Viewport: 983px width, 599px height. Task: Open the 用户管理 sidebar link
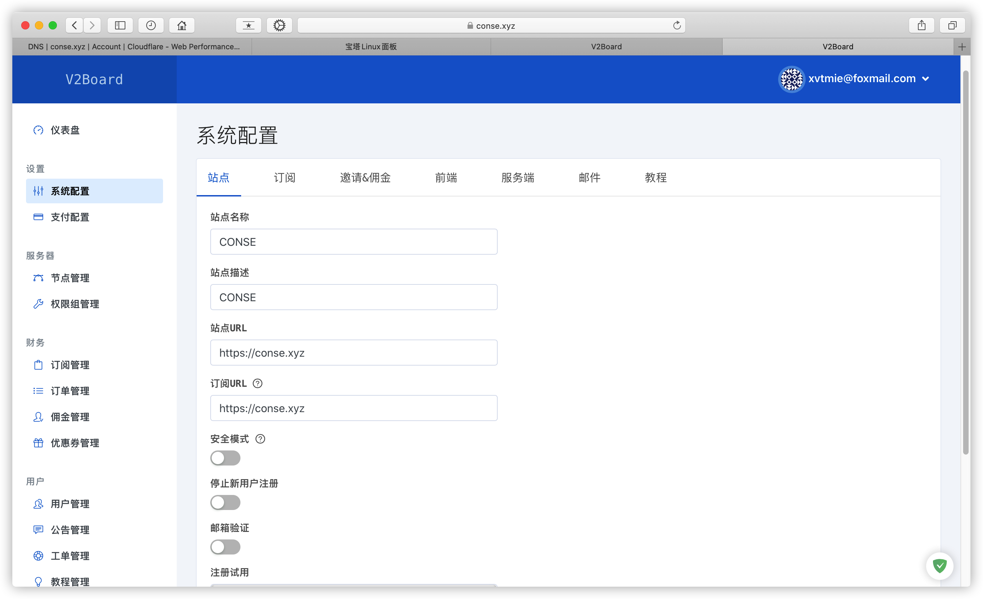[x=95, y=504]
